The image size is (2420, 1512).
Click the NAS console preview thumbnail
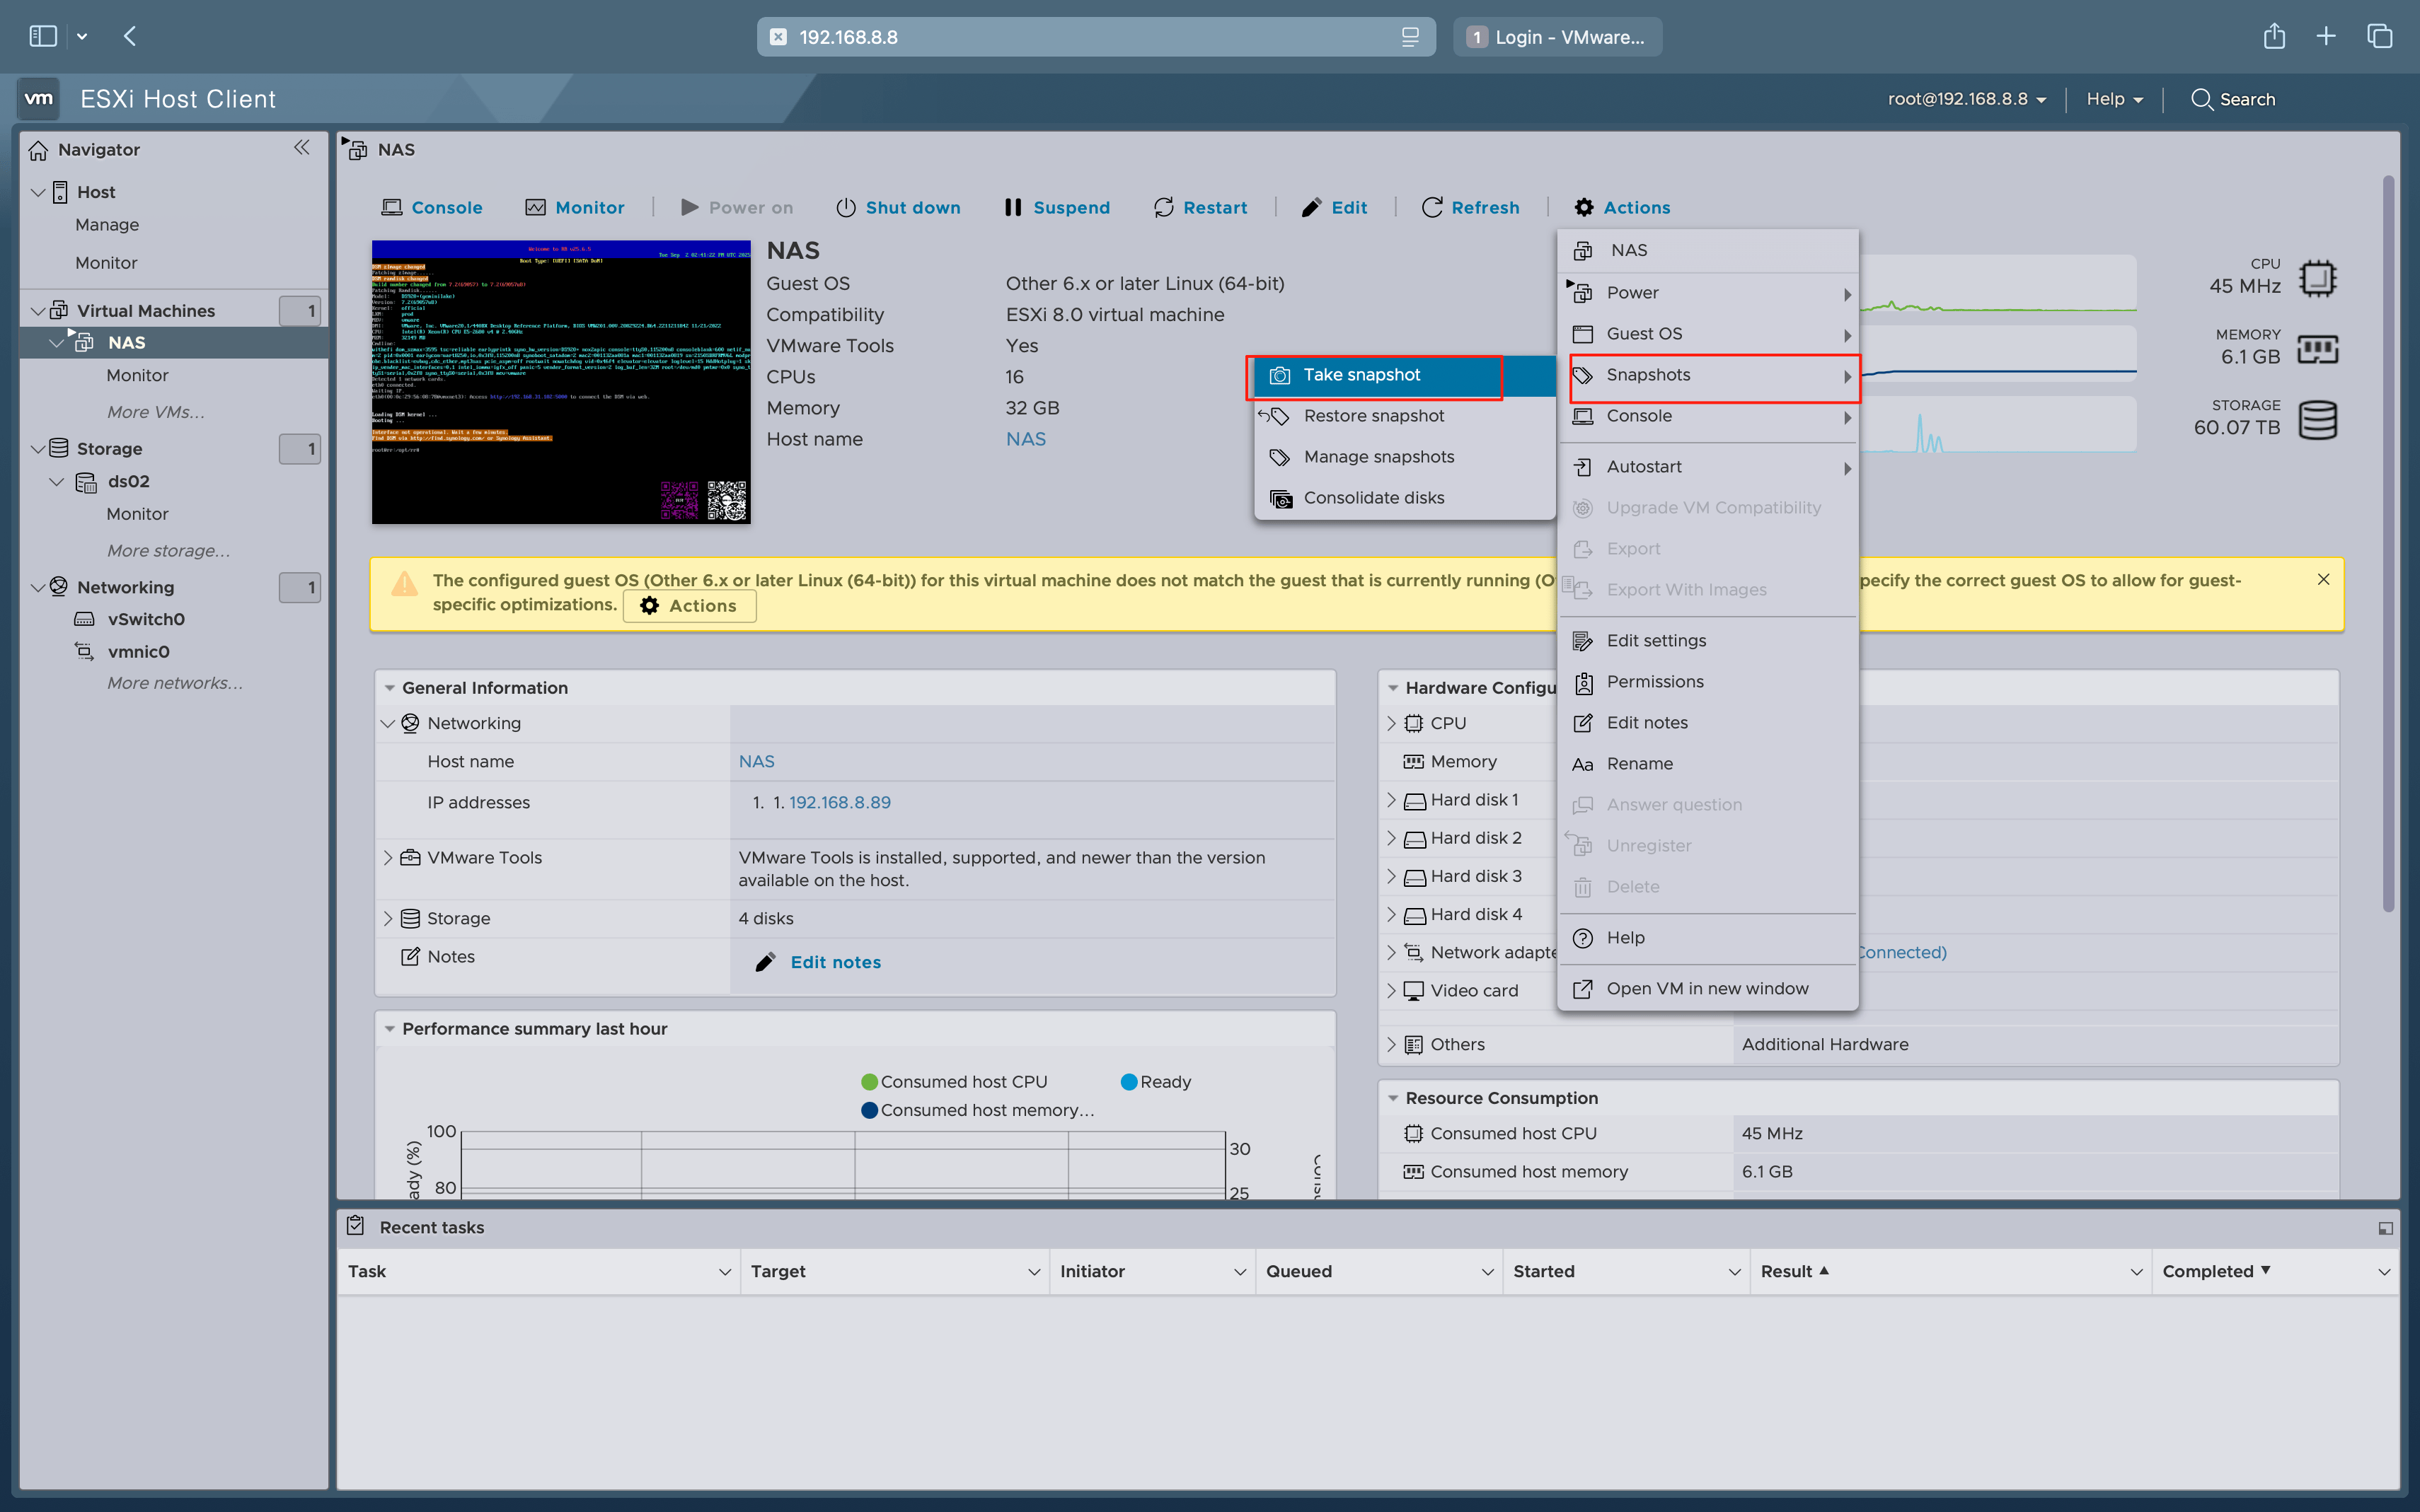560,382
